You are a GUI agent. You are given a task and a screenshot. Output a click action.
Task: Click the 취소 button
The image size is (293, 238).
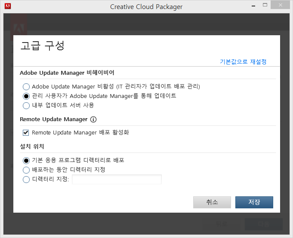[x=212, y=202]
